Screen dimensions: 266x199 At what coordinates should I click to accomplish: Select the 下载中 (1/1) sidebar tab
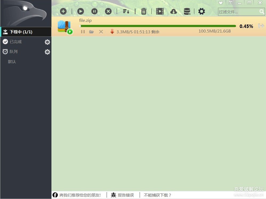click(26, 32)
